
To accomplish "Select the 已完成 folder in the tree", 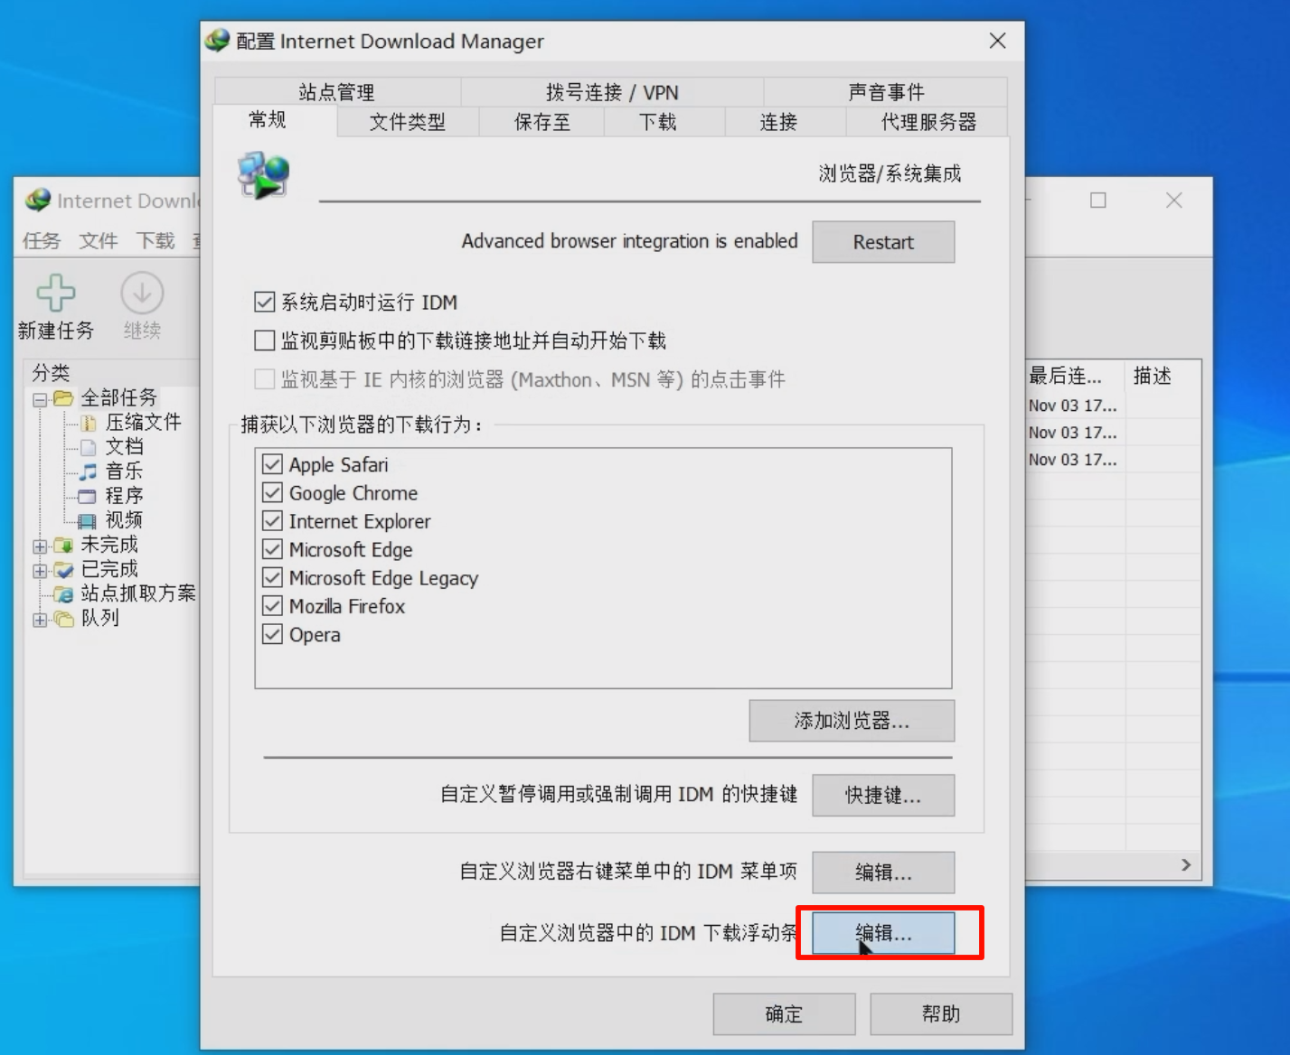I will click(x=109, y=568).
